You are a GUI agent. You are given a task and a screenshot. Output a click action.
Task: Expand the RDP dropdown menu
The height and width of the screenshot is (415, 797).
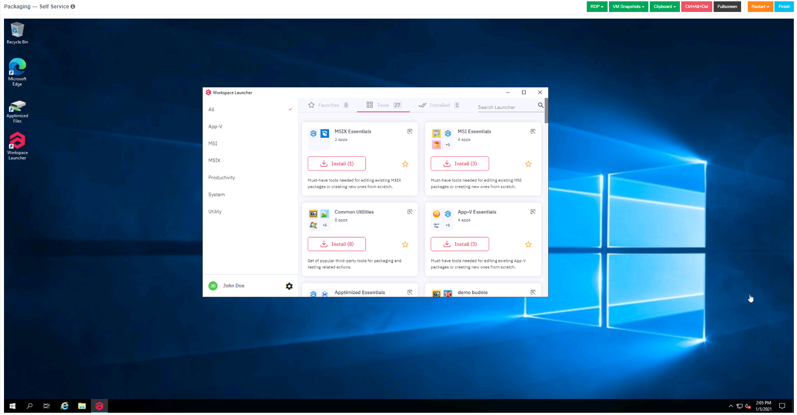click(x=597, y=7)
